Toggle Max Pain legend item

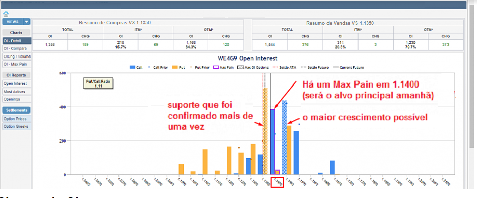point(224,67)
